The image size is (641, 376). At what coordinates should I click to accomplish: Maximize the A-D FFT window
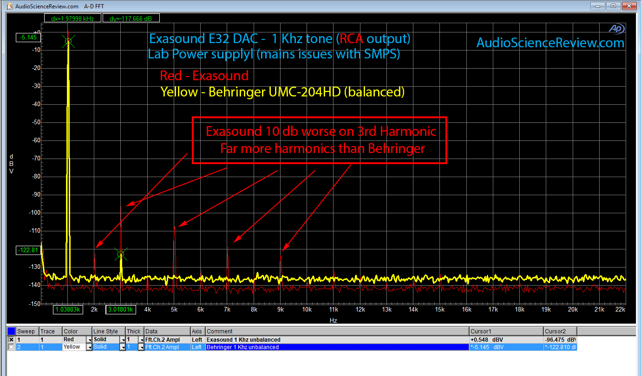pyautogui.click(x=613, y=6)
